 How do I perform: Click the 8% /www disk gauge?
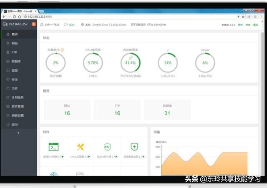205,63
